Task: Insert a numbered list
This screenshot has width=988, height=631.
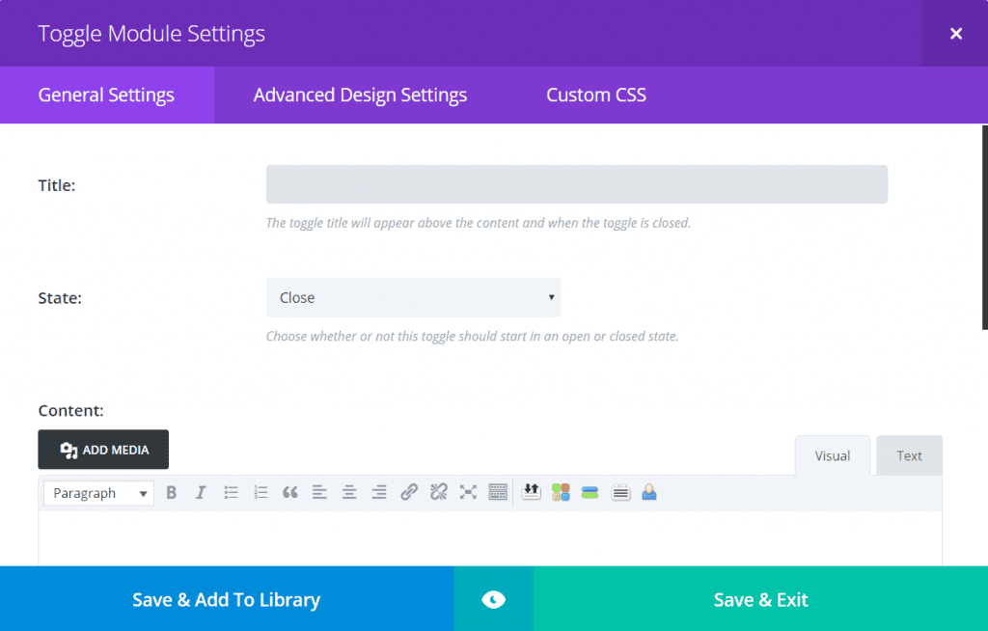Action: click(261, 492)
